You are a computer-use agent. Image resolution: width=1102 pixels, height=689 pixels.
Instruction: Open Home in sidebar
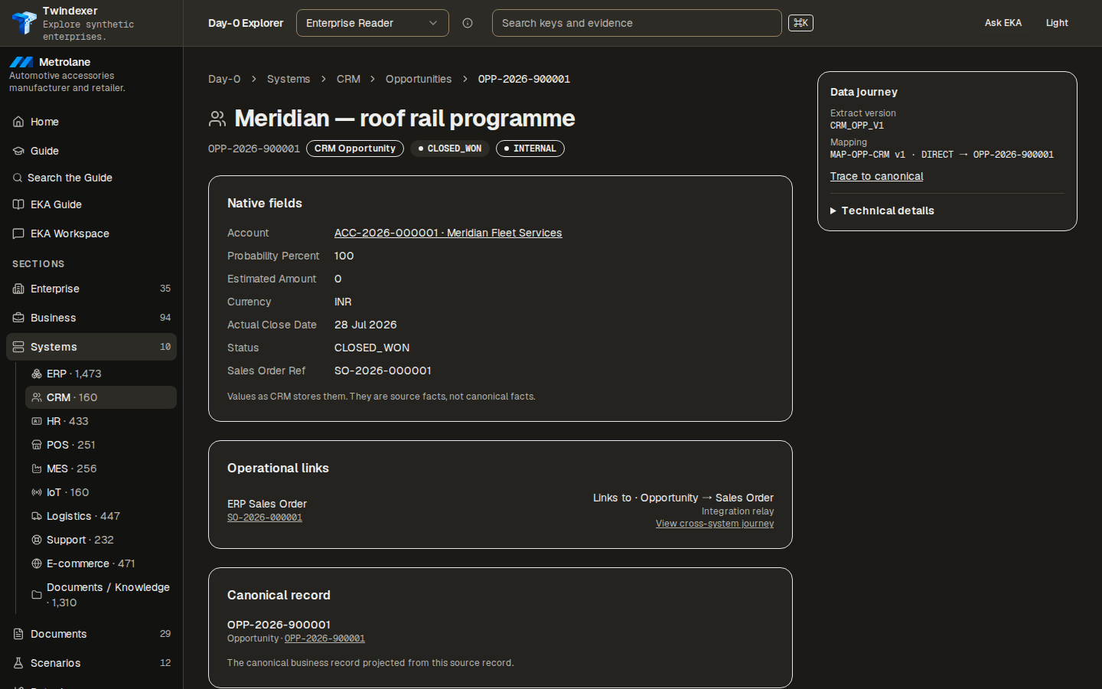[91, 122]
